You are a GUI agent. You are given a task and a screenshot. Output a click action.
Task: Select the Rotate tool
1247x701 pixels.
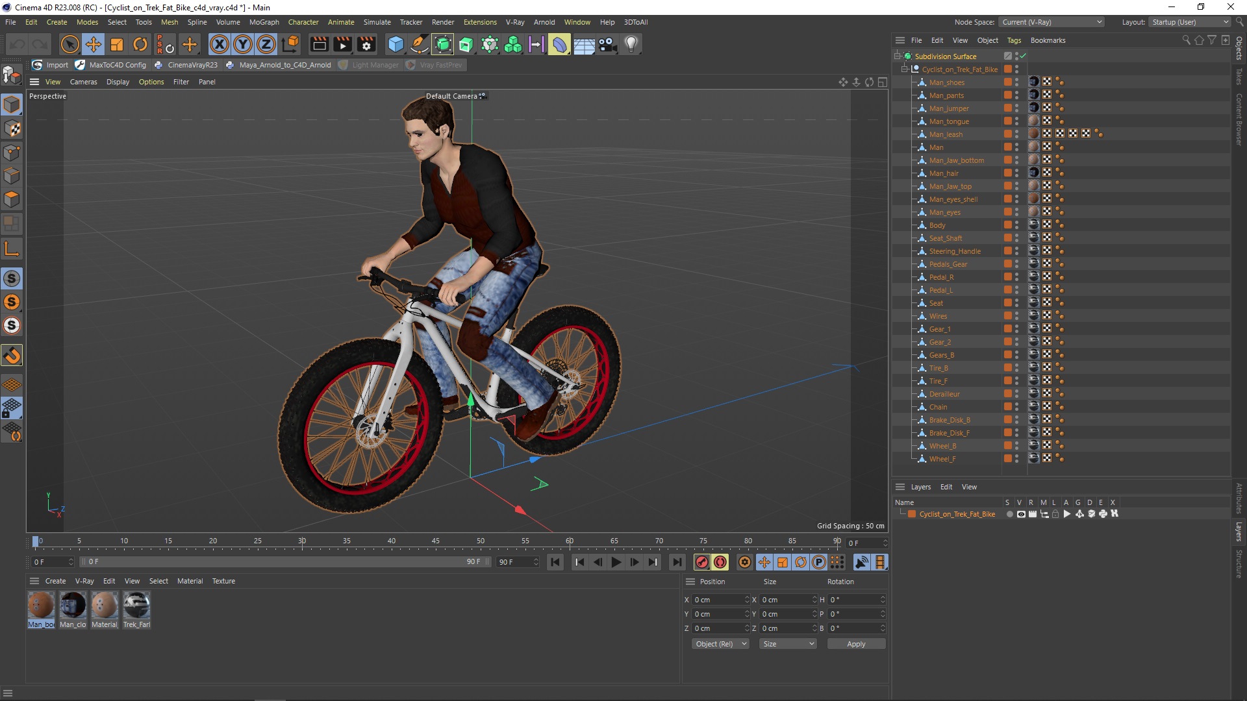click(x=140, y=44)
